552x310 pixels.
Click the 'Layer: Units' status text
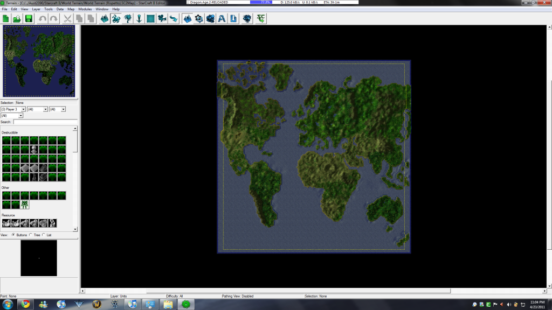click(119, 297)
